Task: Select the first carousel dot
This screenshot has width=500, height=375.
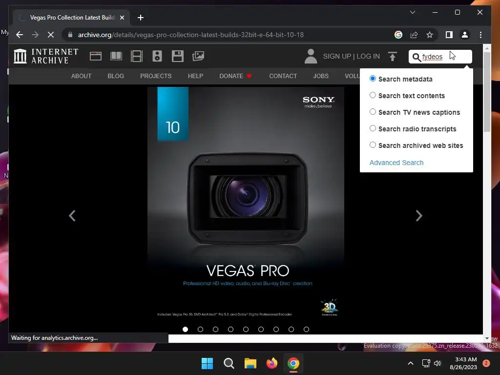Action: point(185,330)
